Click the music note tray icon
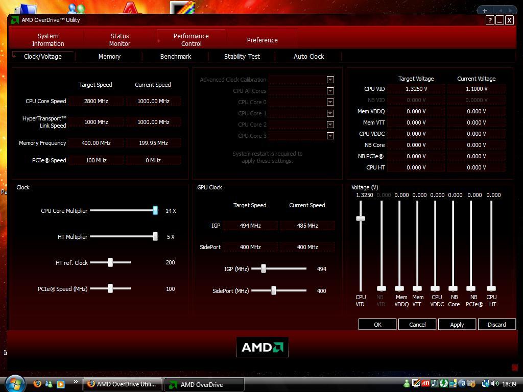The height and width of the screenshot is (392, 523). 434,384
